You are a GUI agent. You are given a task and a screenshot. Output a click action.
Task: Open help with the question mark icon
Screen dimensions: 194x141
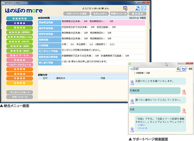pos(143,8)
